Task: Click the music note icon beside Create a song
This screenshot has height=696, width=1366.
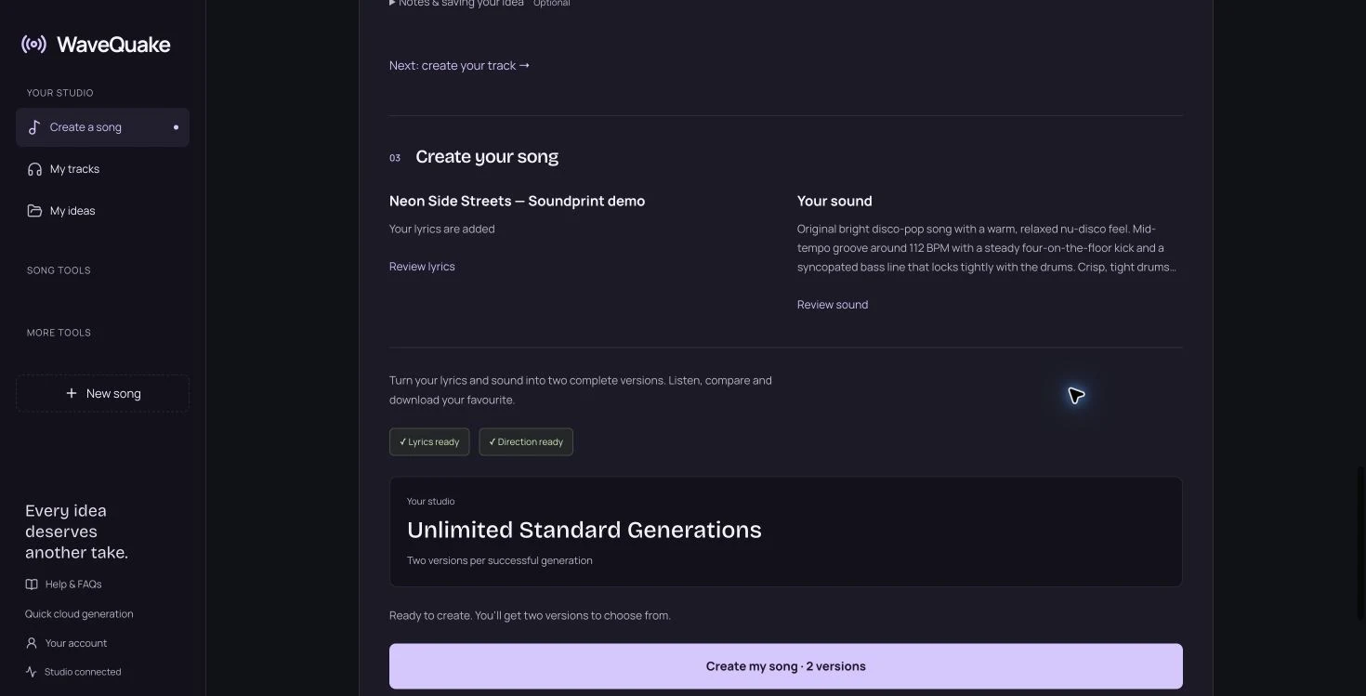Action: pos(34,127)
